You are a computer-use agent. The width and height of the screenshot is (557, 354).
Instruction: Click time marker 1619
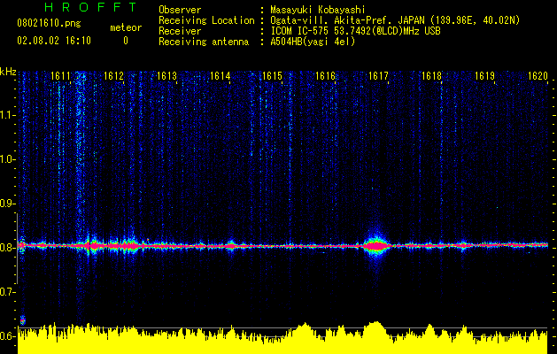tap(484, 75)
